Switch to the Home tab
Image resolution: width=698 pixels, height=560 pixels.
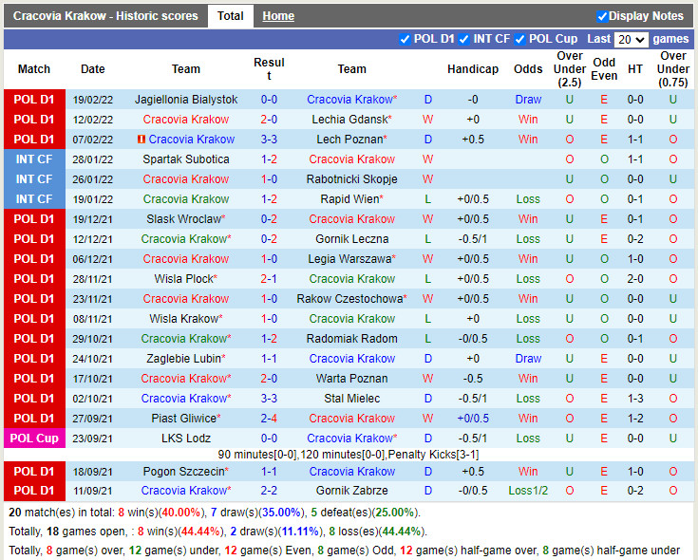(278, 16)
